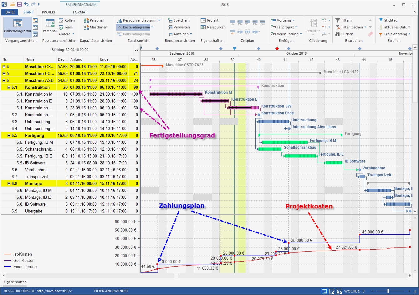Image resolution: width=419 pixels, height=295 pixels.
Task: Expand row 4 Maschine CSTR
Action: 4,67
